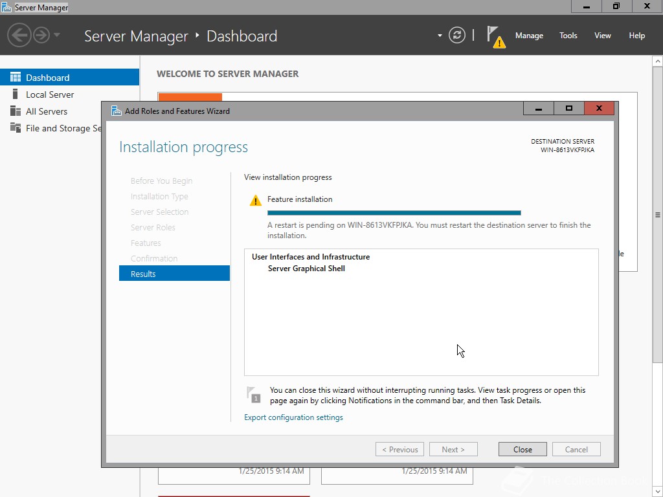Click the Results step in wizard

tap(174, 274)
